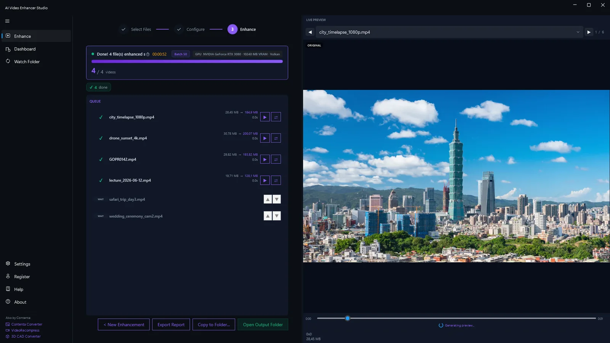The height and width of the screenshot is (343, 610).
Task: Open the Register page
Action: tap(36, 276)
